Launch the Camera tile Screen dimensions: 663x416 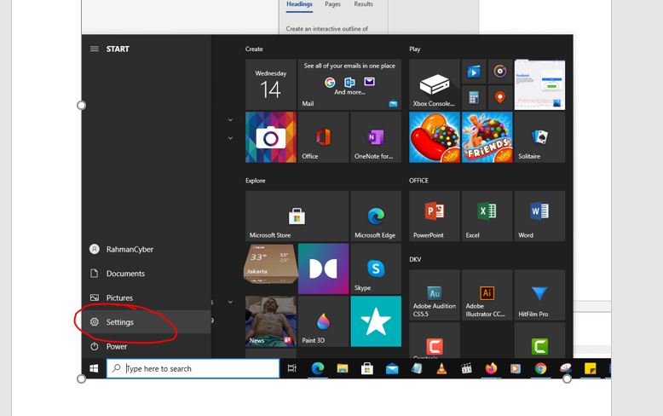[271, 137]
